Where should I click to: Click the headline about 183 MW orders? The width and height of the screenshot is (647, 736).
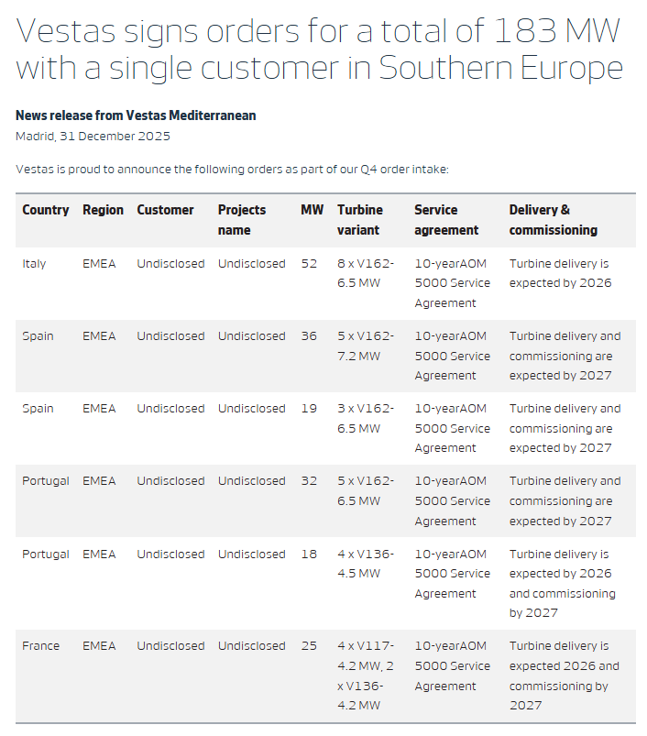(x=319, y=49)
